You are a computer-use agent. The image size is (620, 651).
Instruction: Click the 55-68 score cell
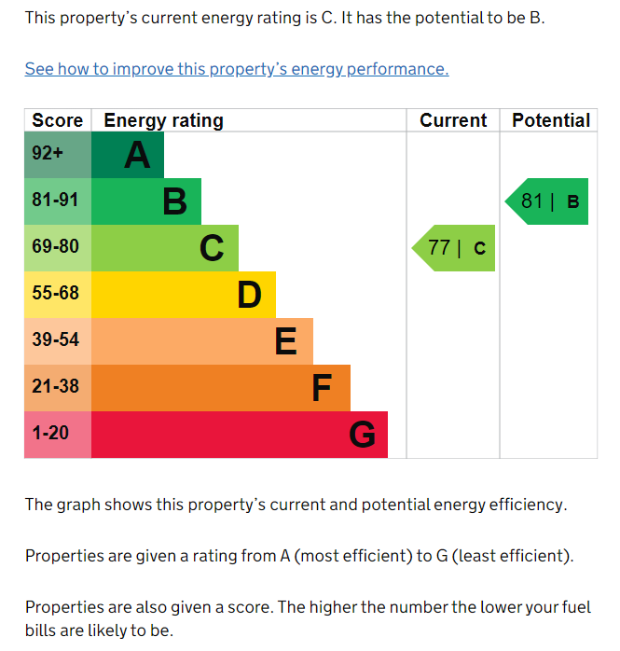coord(57,295)
